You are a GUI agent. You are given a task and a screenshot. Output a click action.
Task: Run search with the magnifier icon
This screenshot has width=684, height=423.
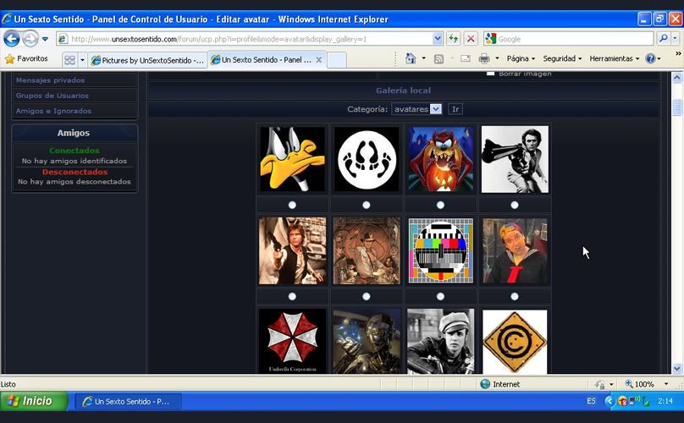[663, 39]
